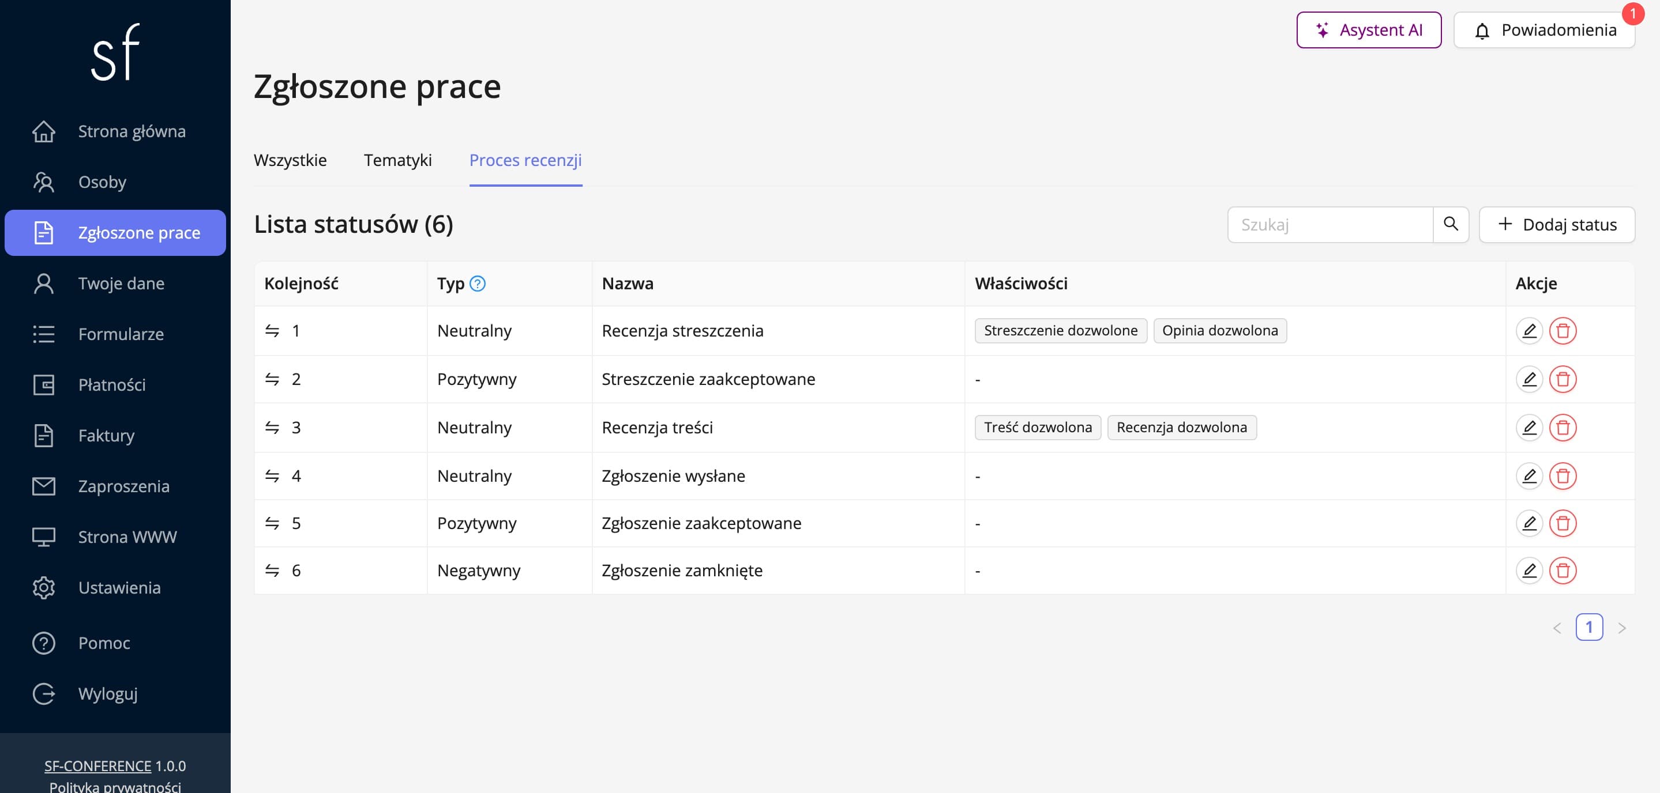Image resolution: width=1660 pixels, height=793 pixels.
Task: Delete the Recenzja streszczenia status
Action: (x=1563, y=331)
